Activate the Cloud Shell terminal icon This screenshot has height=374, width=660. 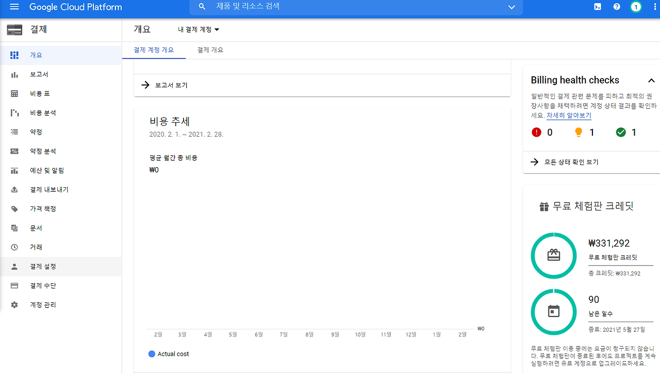(x=597, y=7)
